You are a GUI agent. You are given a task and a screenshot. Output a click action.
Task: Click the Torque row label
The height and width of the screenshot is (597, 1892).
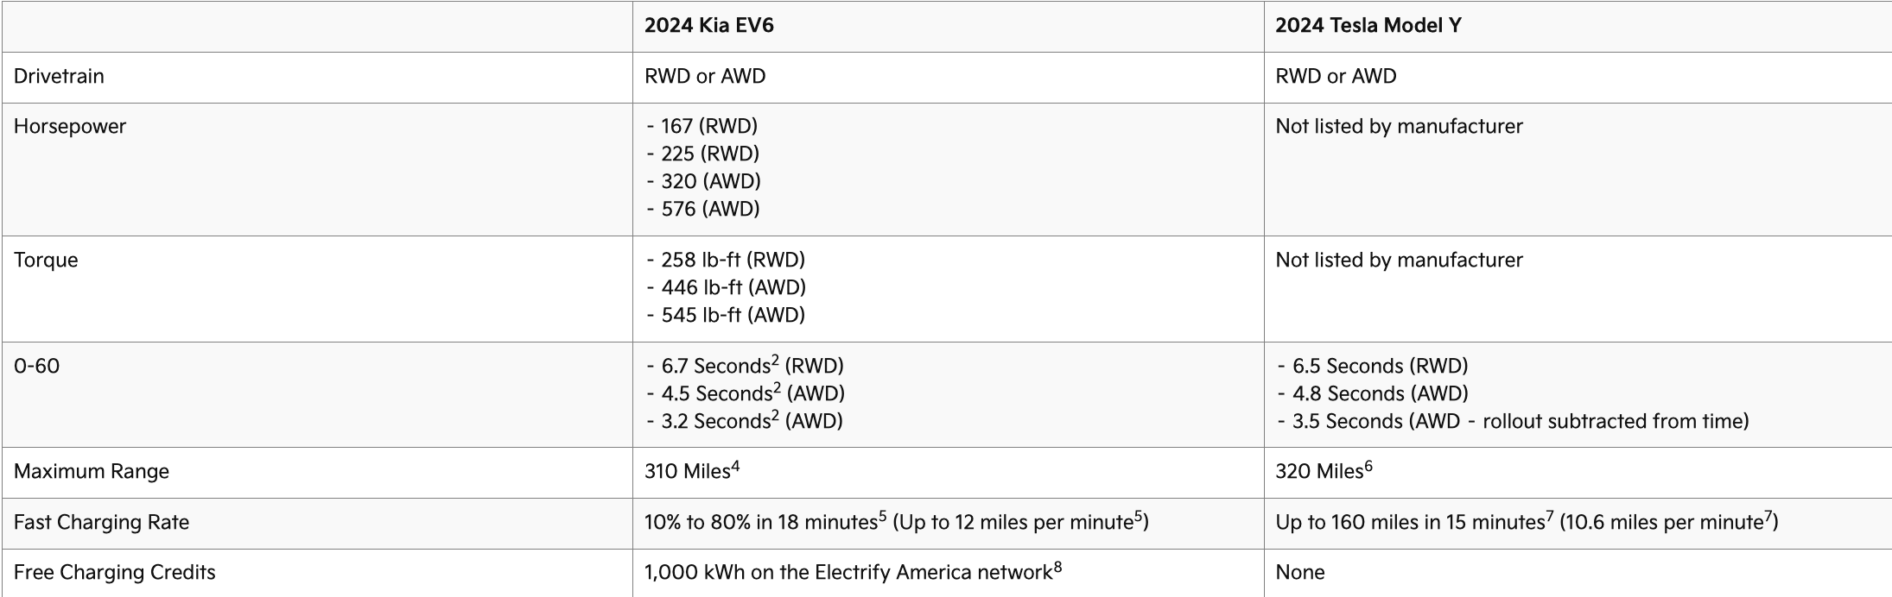coord(46,260)
